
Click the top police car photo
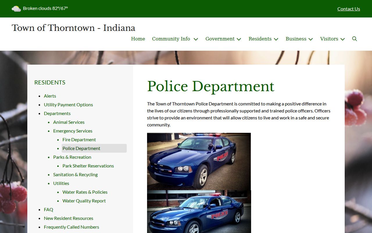click(199, 161)
